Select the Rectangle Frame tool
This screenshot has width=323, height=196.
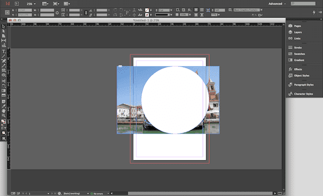[x=4, y=70]
